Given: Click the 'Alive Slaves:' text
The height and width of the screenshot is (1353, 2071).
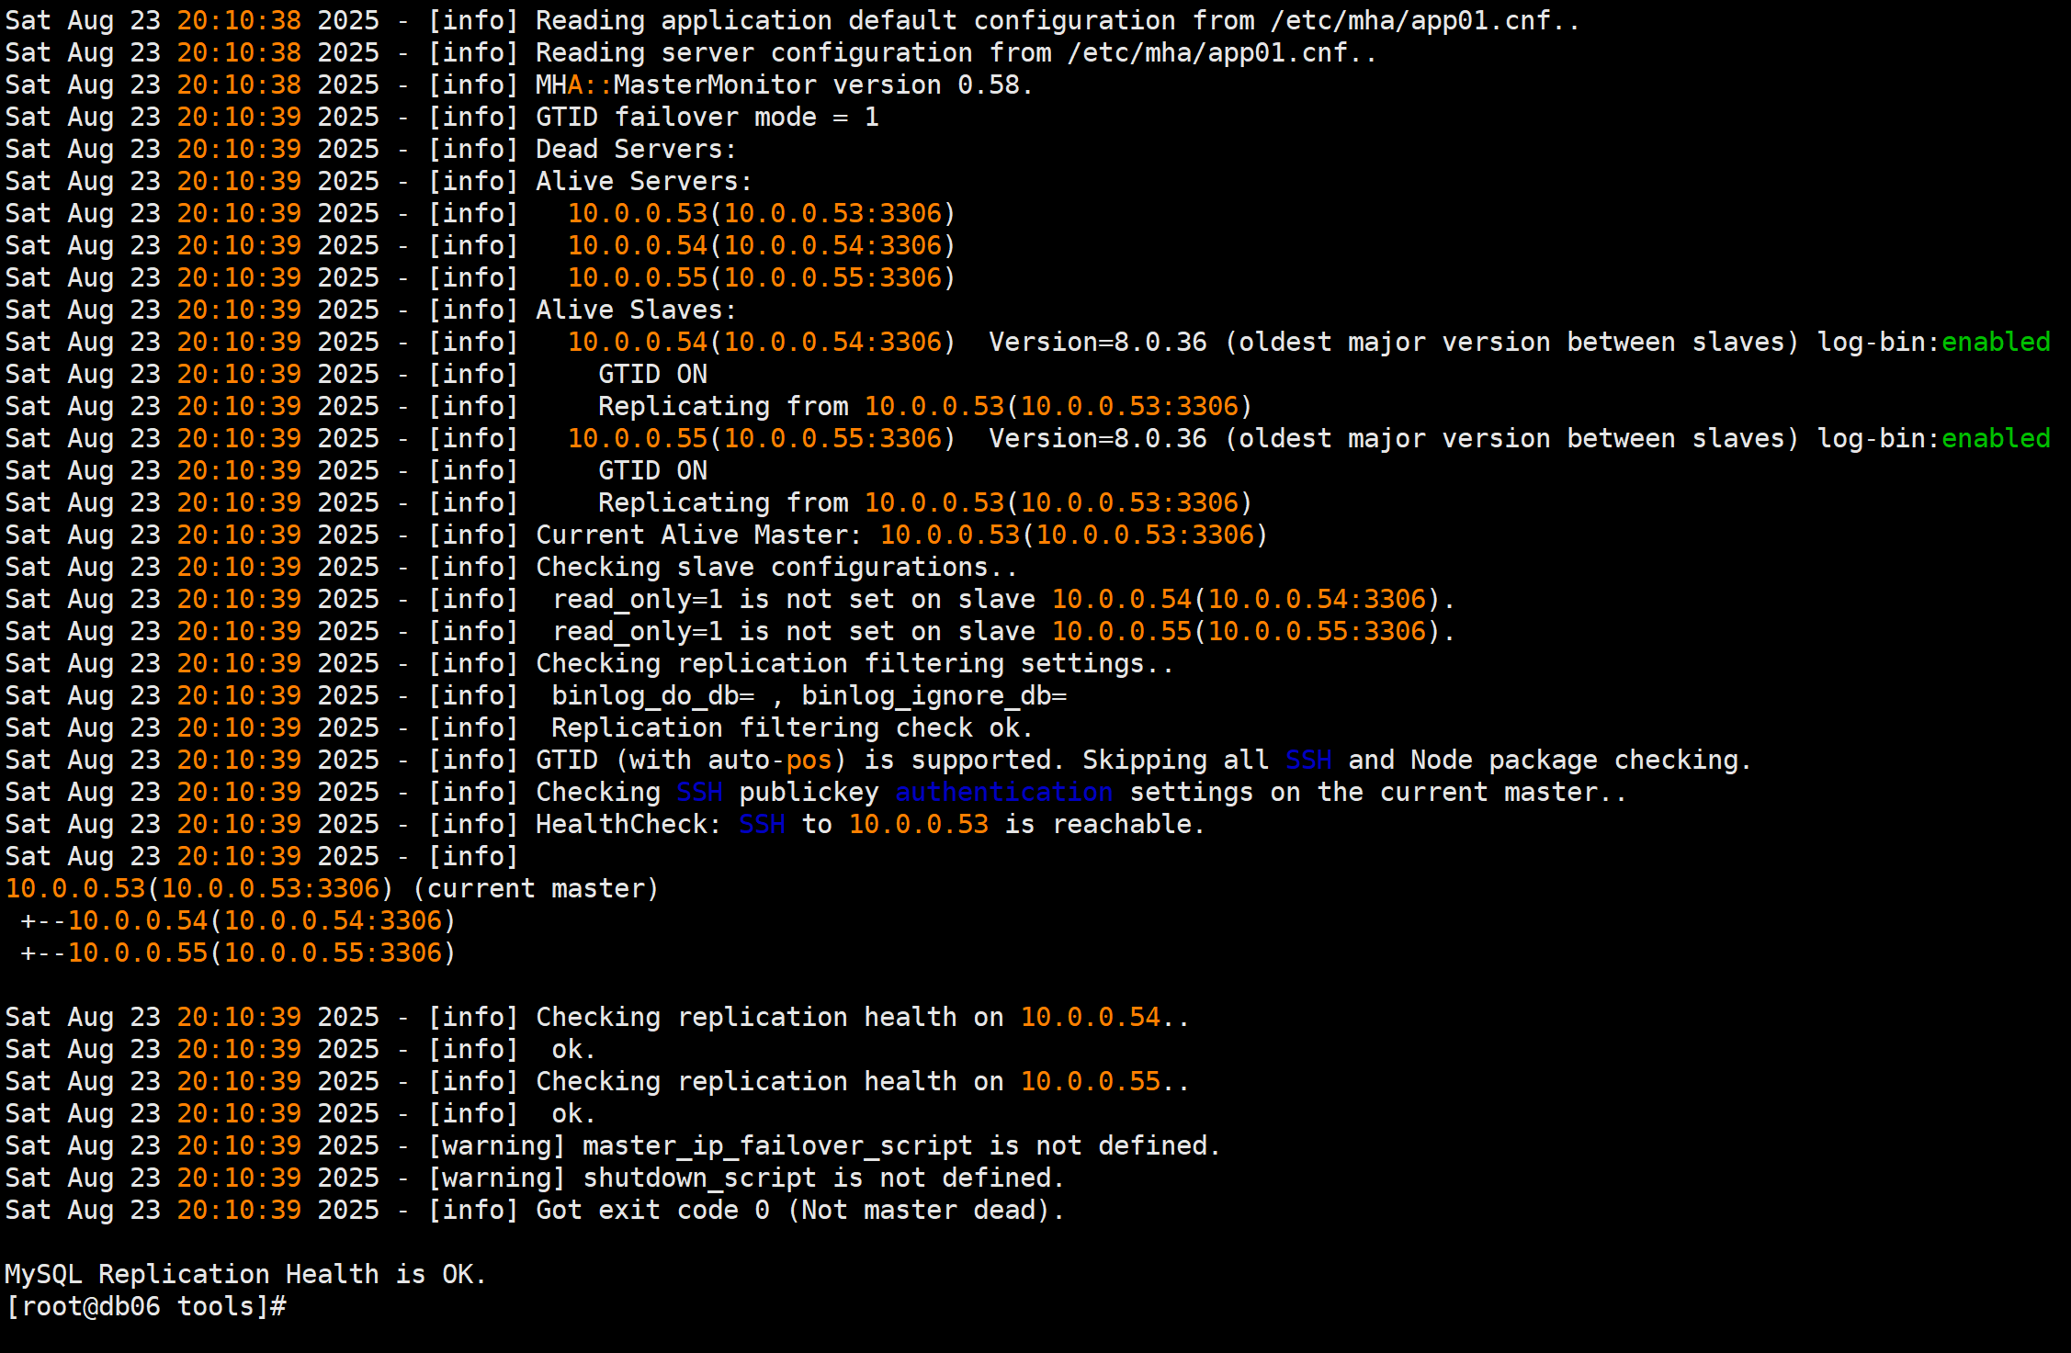Looking at the screenshot, I should tap(636, 310).
